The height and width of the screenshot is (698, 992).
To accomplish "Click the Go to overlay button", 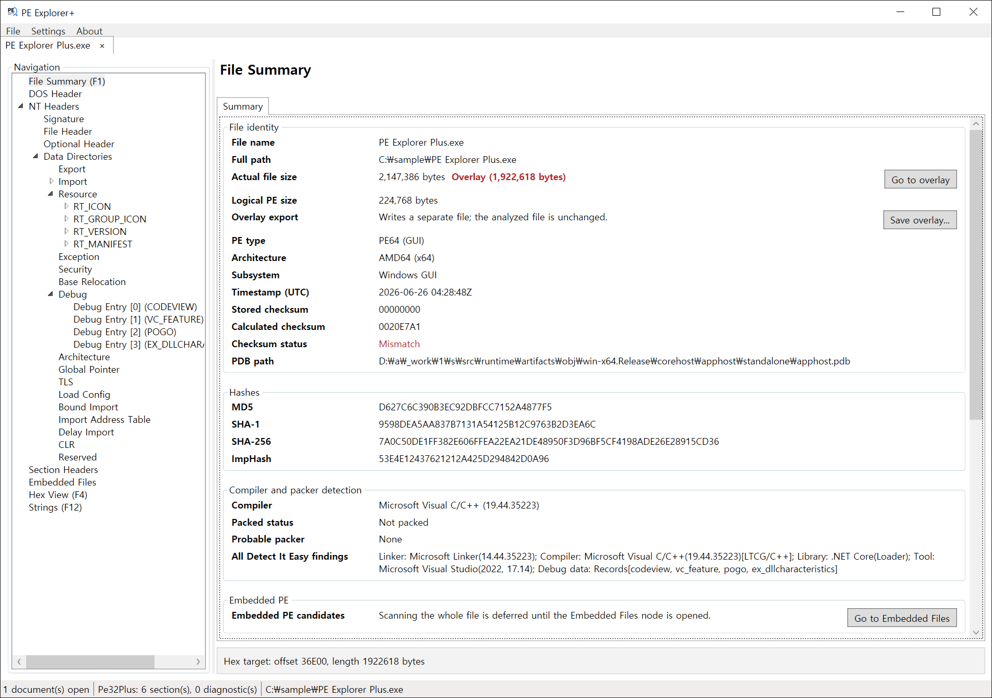I will (x=920, y=180).
